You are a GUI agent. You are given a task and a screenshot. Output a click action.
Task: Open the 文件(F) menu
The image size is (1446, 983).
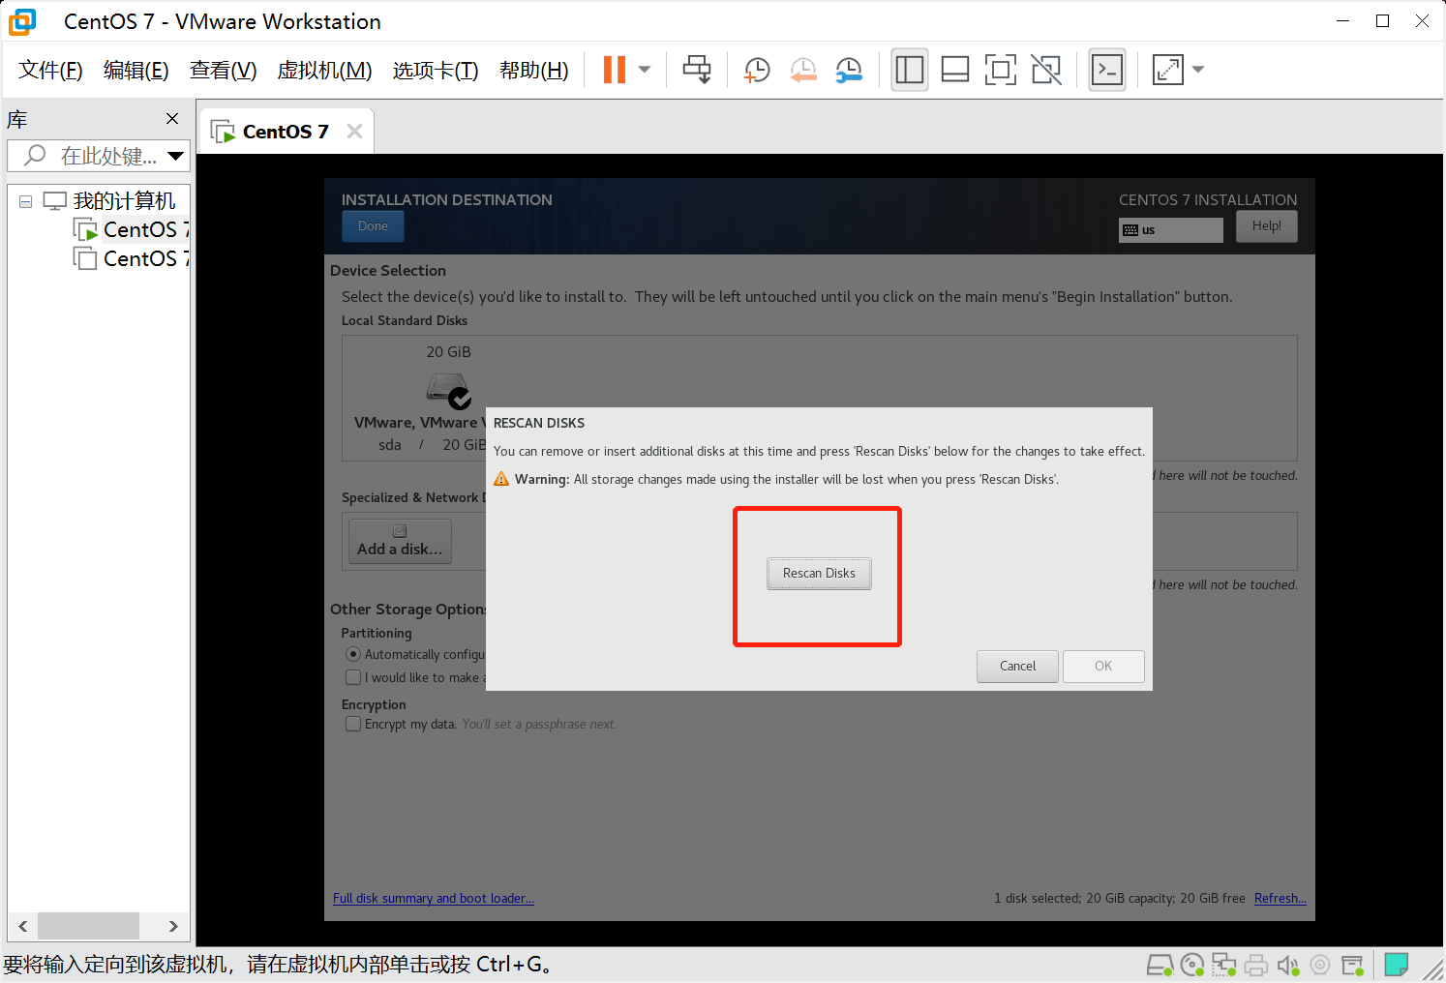[50, 70]
